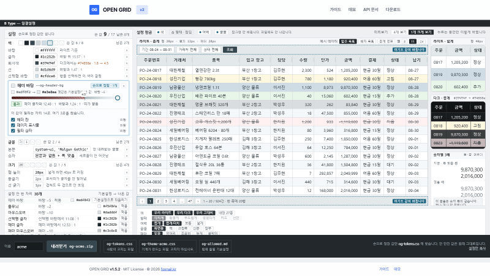Click the 금액 column header
This screenshot has width=490, height=276.
click(348, 60)
